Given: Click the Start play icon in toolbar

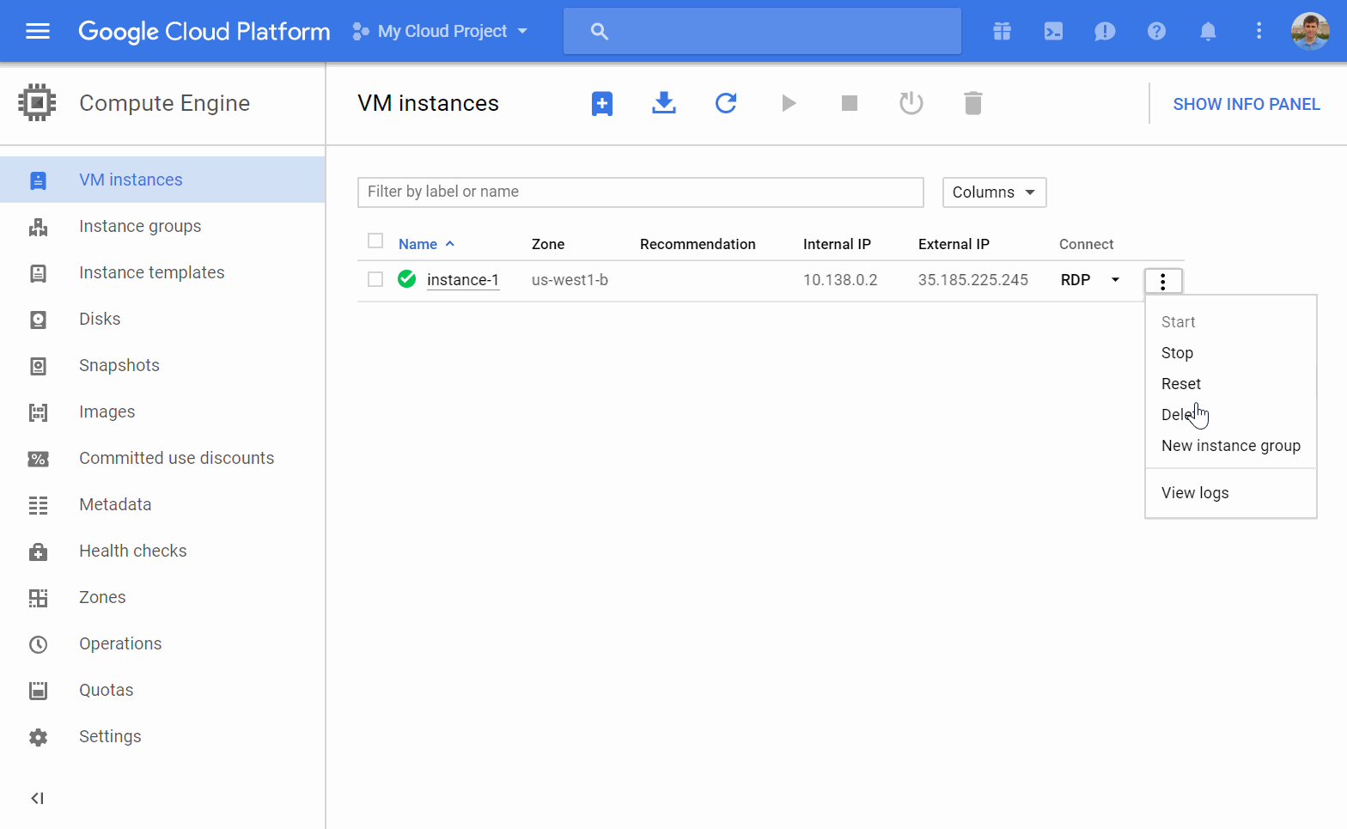Looking at the screenshot, I should click(789, 103).
